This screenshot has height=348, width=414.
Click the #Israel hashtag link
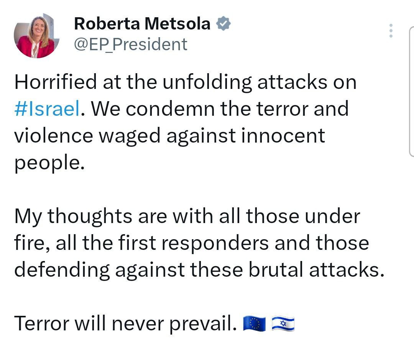click(47, 109)
